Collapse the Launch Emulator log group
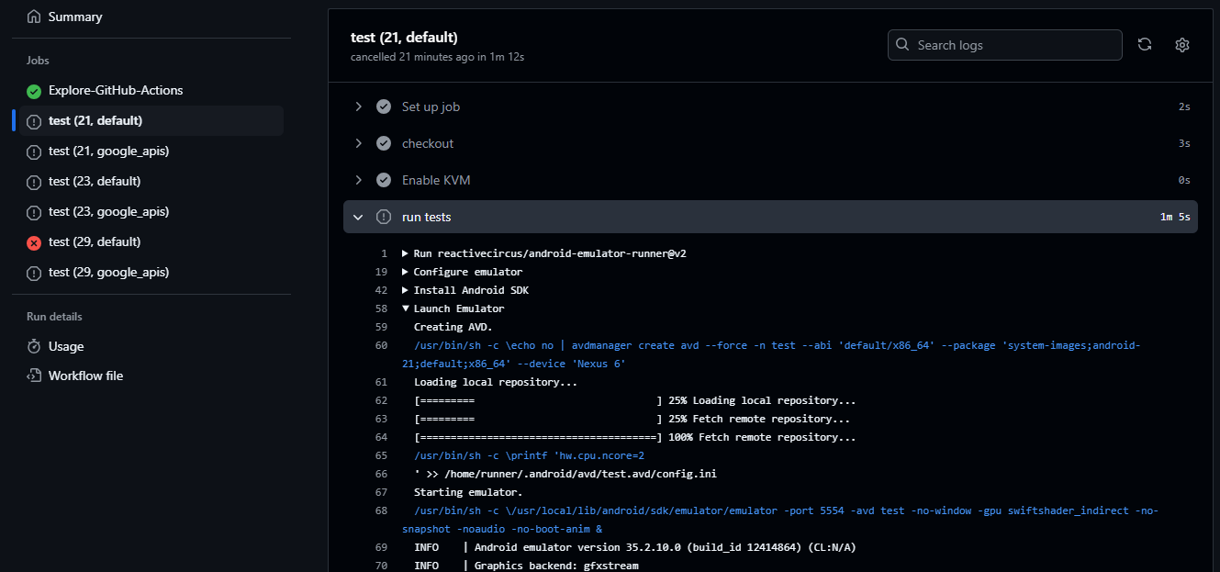The image size is (1220, 572). [406, 308]
